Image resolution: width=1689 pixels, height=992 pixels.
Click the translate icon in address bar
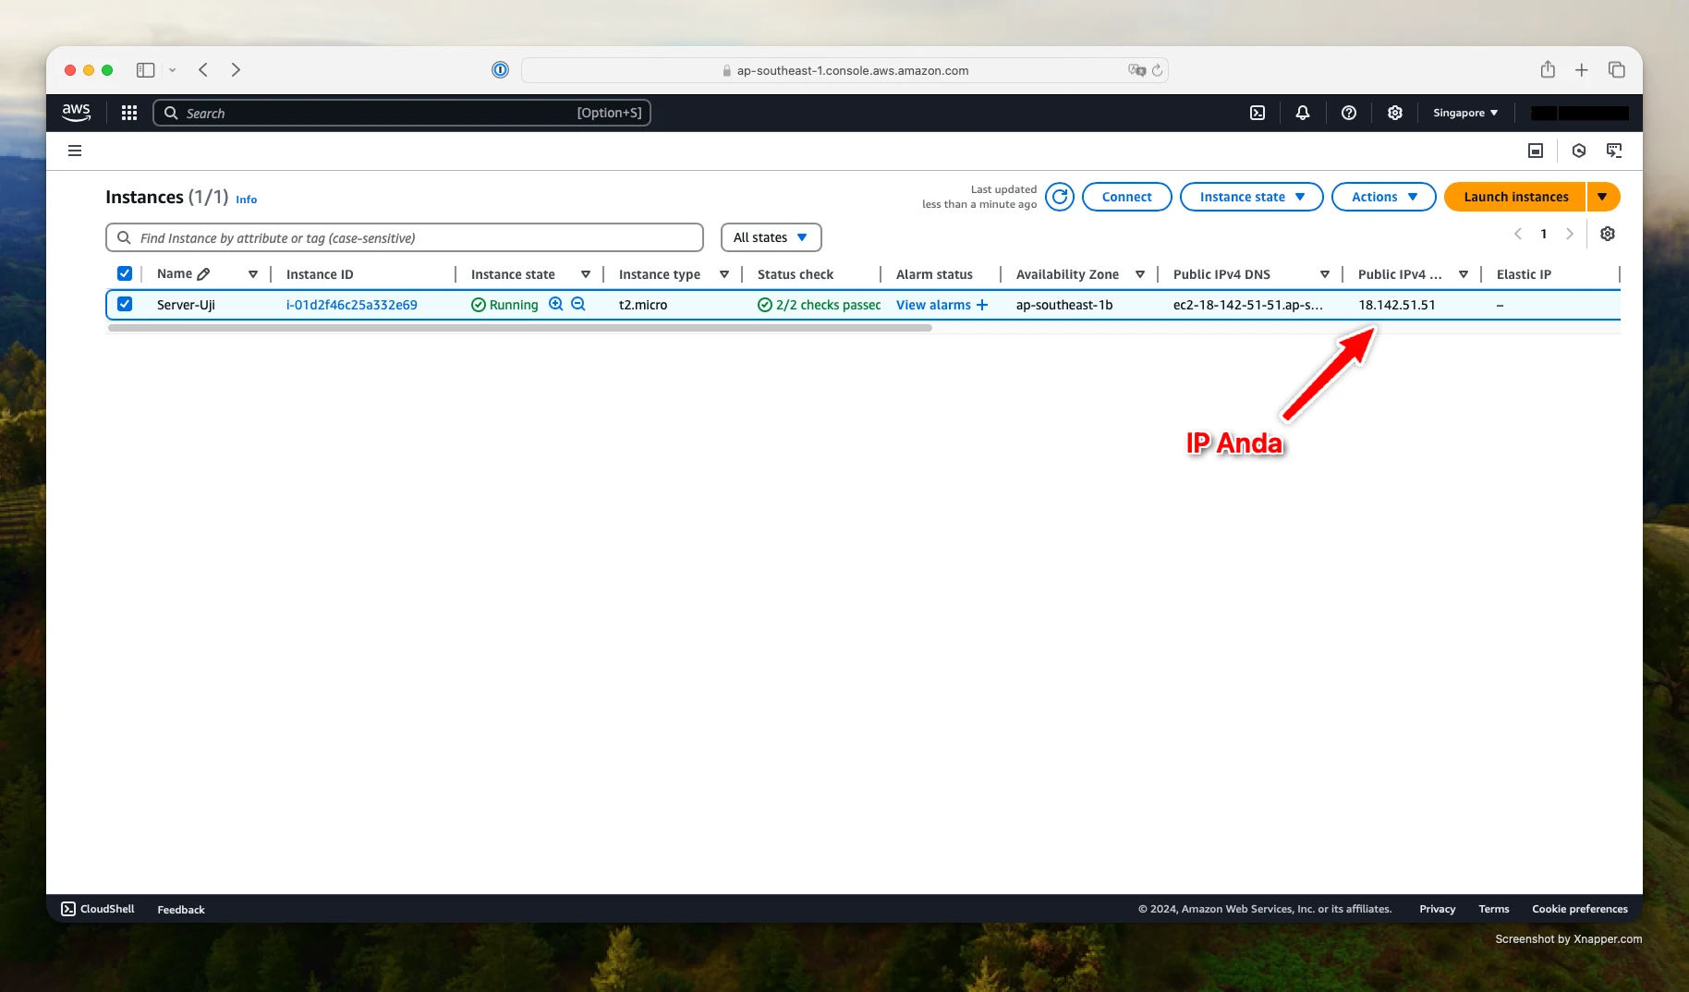coord(1136,70)
